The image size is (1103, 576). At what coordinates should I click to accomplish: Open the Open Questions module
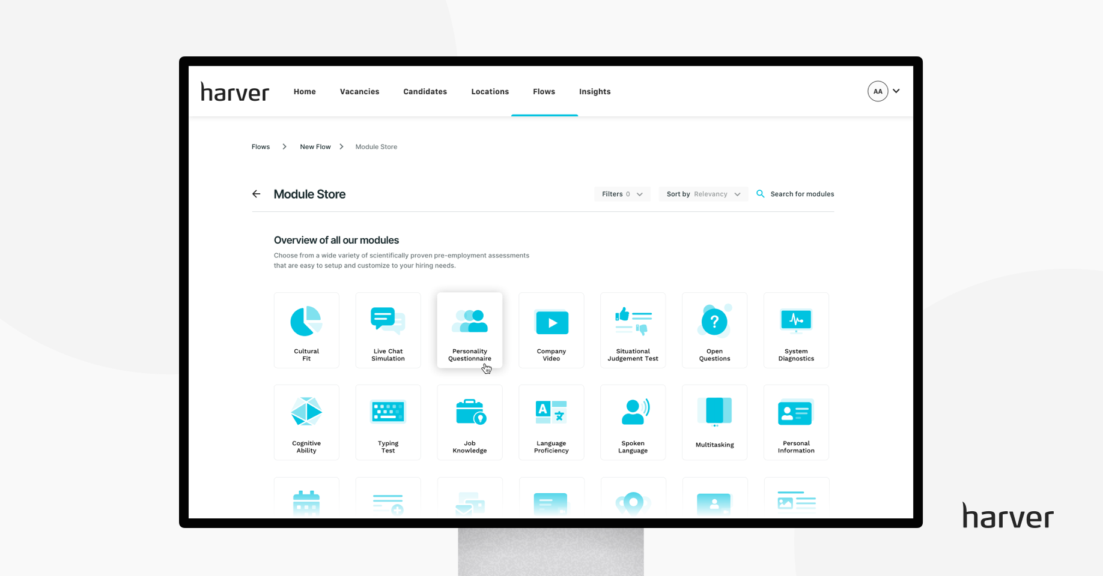715,330
